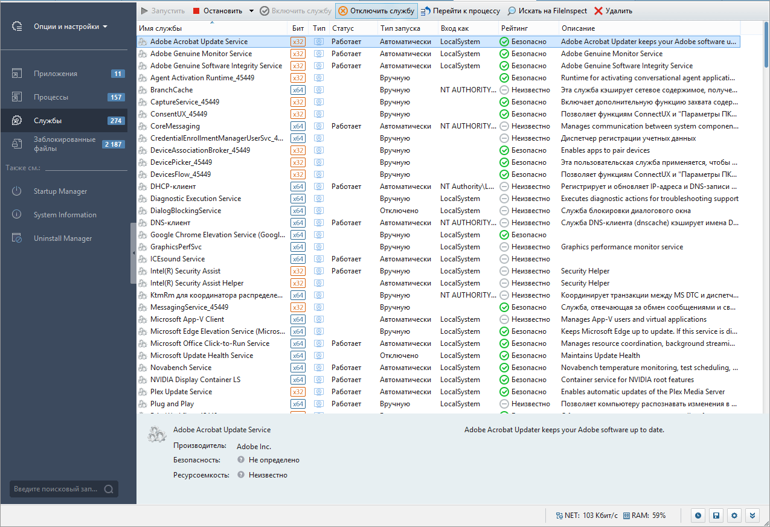Viewport: 770px width, 527px height.
Task: Click Перейти к процессу
Action: pos(461,11)
